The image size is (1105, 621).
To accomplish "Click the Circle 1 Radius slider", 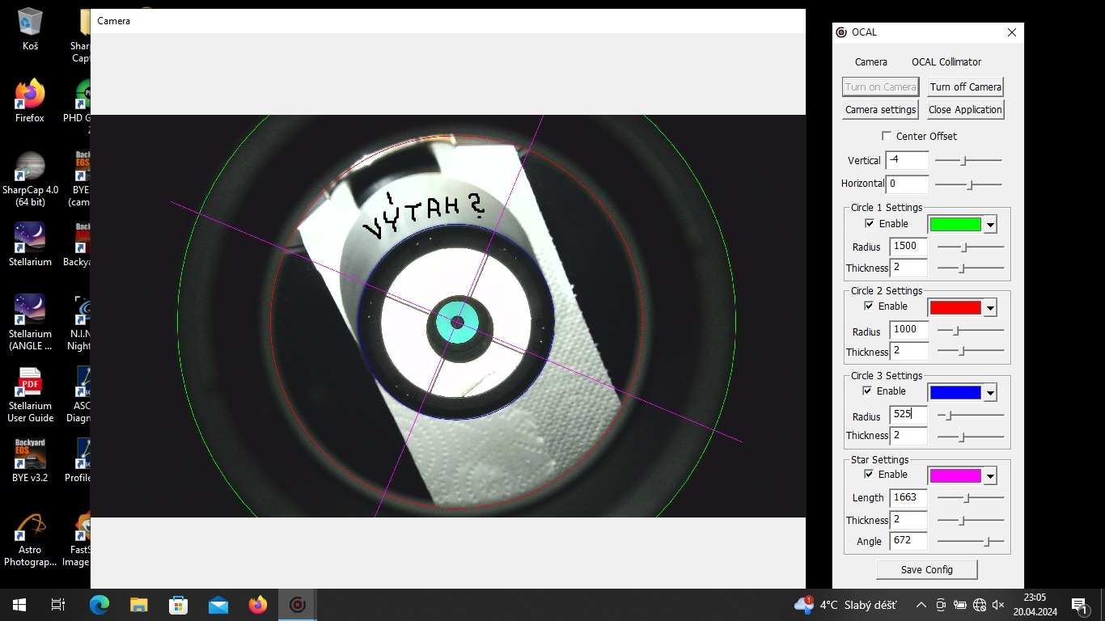I will (x=971, y=247).
